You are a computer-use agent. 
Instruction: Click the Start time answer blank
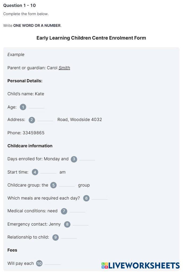click(48, 172)
